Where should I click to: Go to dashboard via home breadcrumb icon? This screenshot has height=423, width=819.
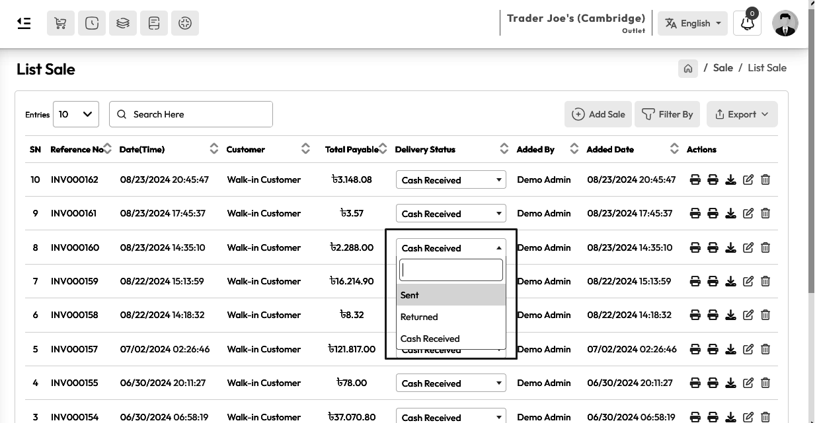point(688,69)
